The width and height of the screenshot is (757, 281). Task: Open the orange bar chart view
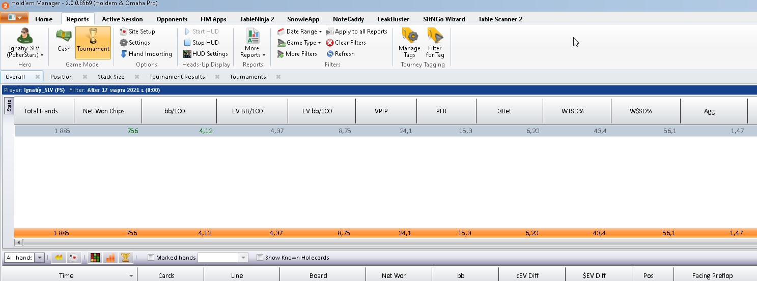point(110,258)
